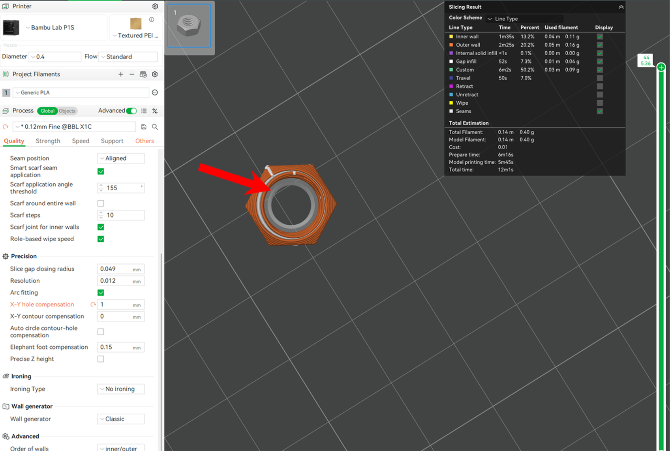The width and height of the screenshot is (670, 451).
Task: Open process settings list icon
Action: [x=144, y=111]
